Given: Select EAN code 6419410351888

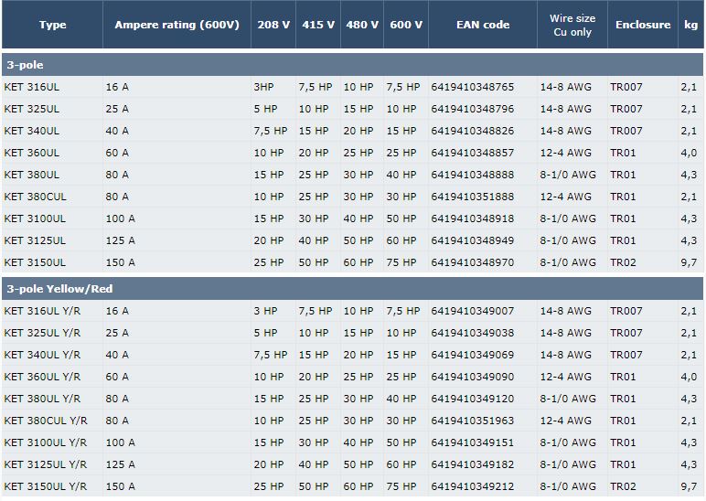Looking at the screenshot, I should point(472,197).
